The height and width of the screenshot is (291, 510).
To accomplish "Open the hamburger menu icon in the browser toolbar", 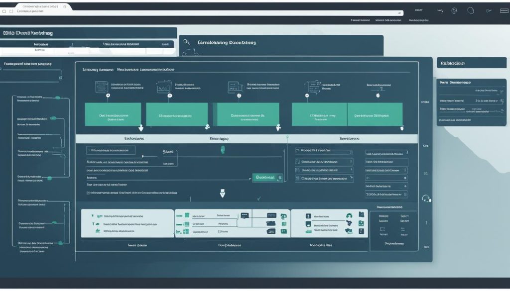I will pos(504,11).
